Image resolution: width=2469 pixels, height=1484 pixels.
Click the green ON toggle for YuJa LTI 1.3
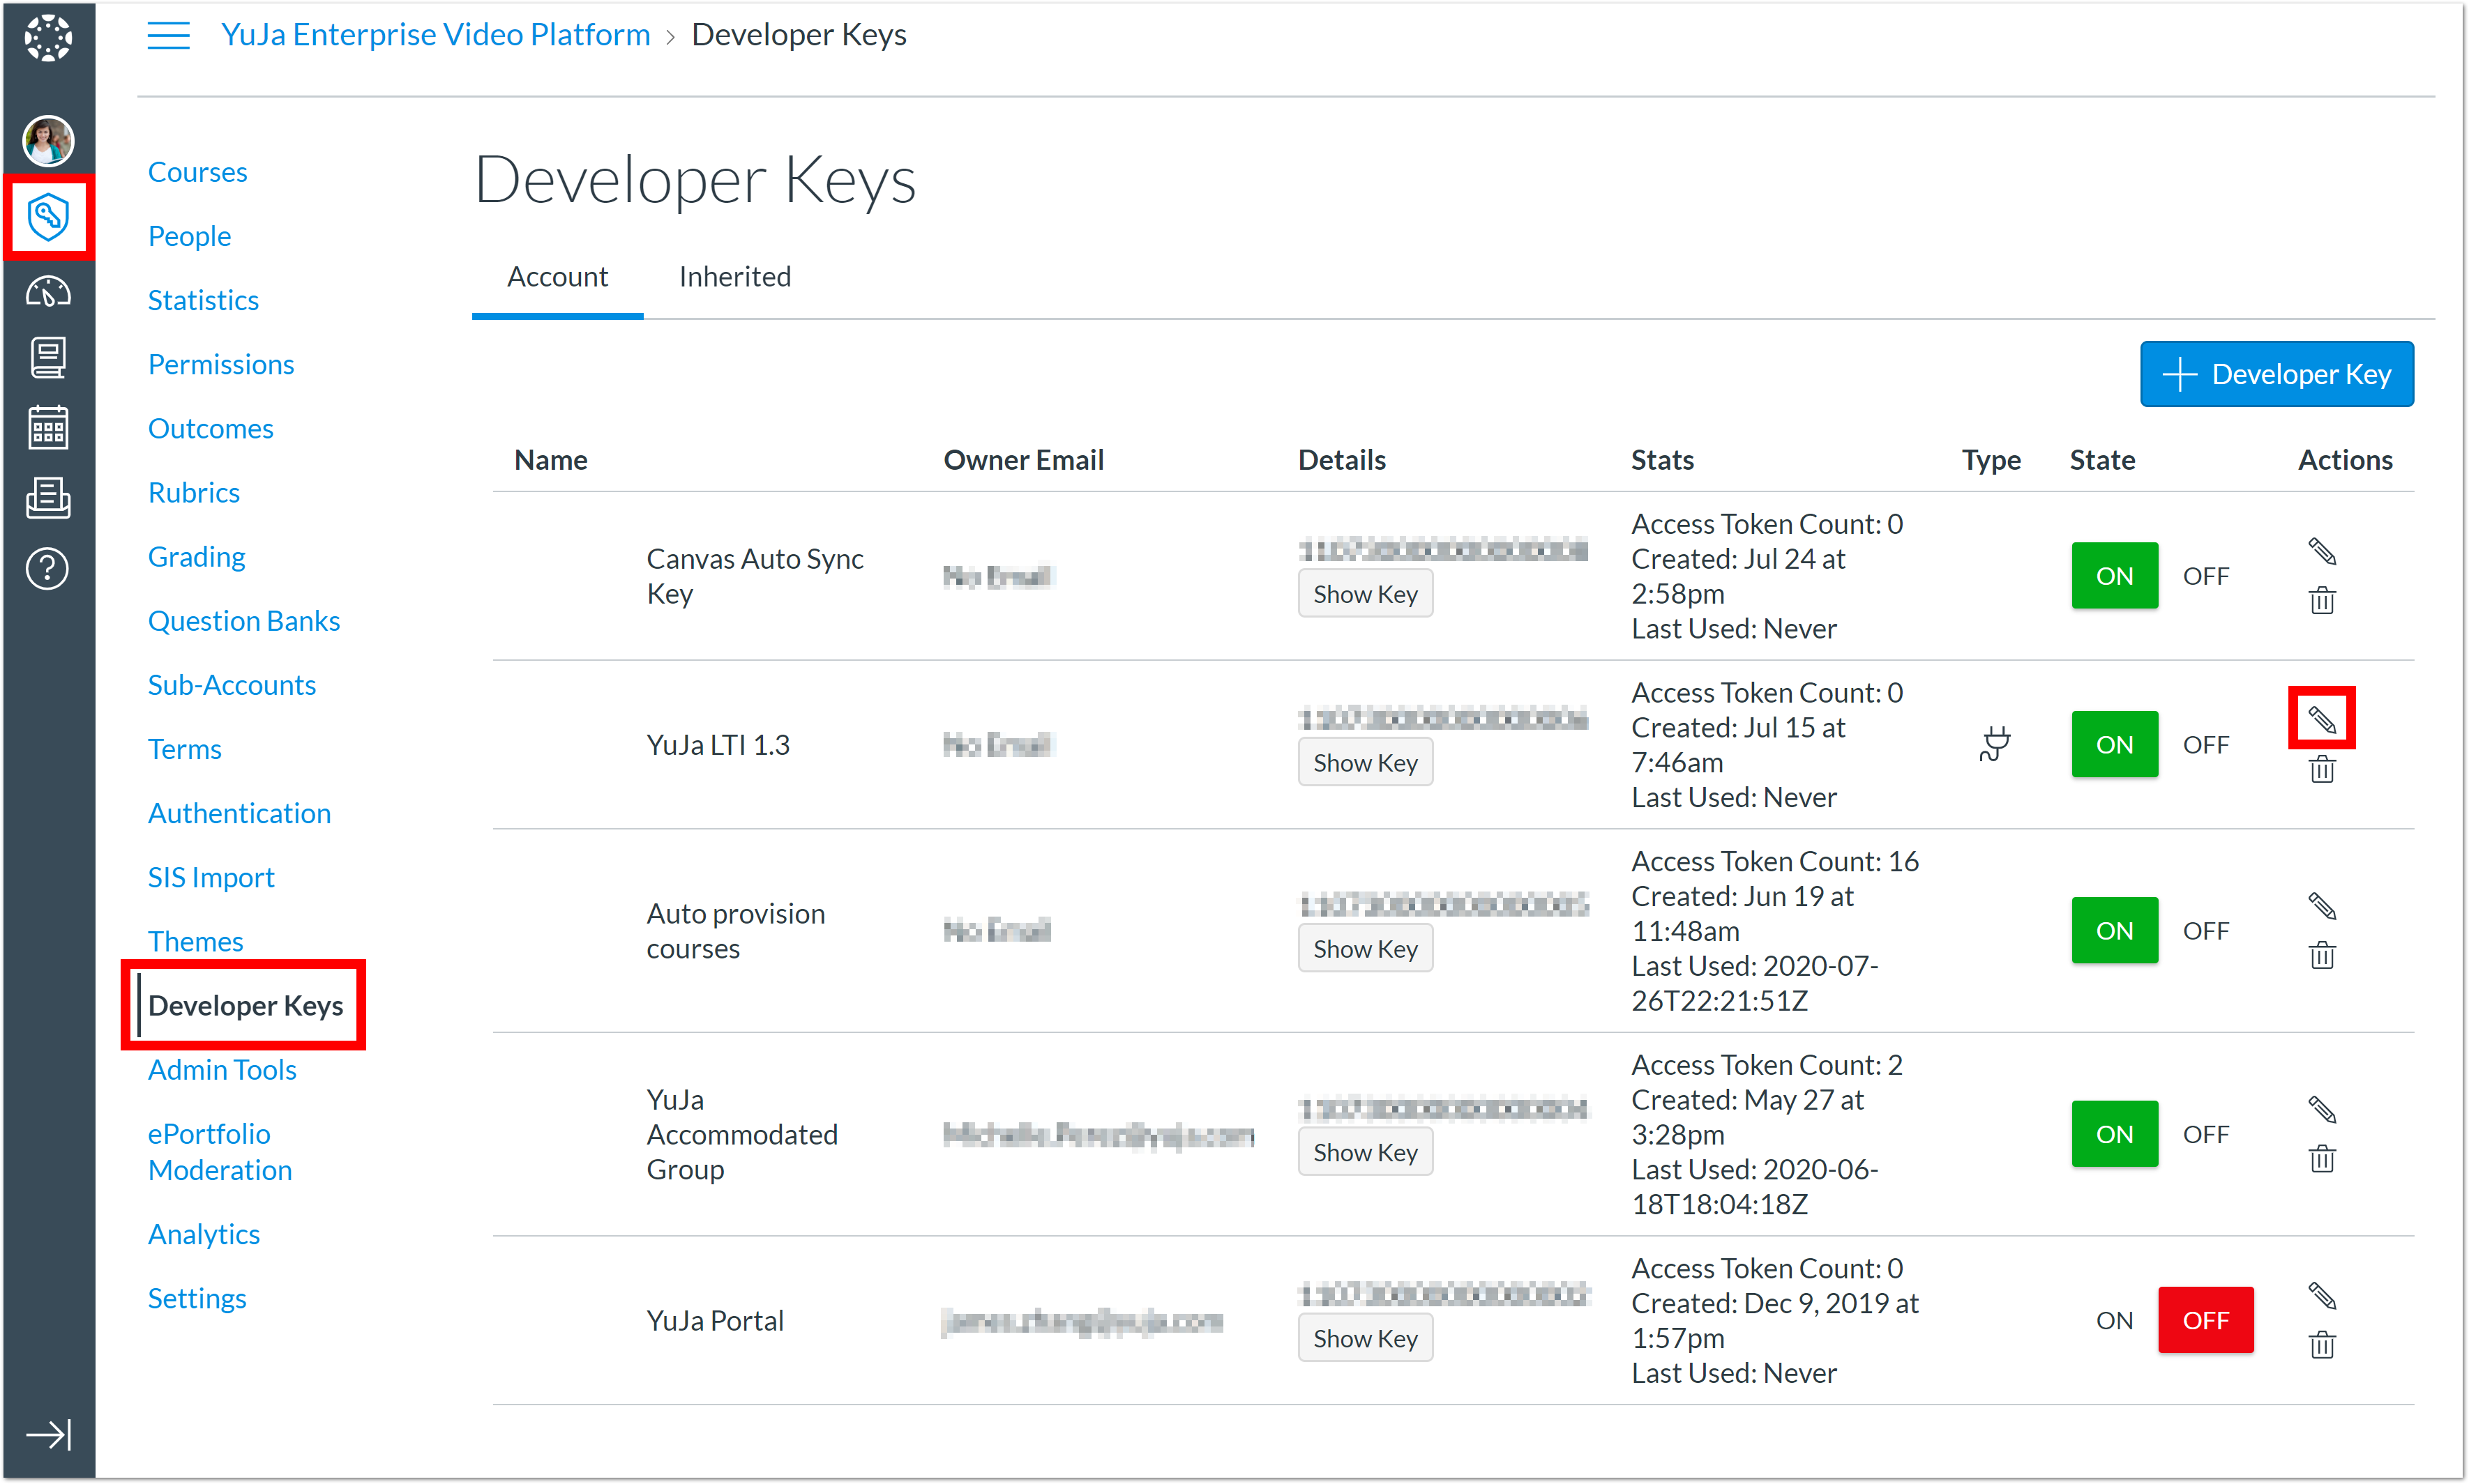(2114, 745)
